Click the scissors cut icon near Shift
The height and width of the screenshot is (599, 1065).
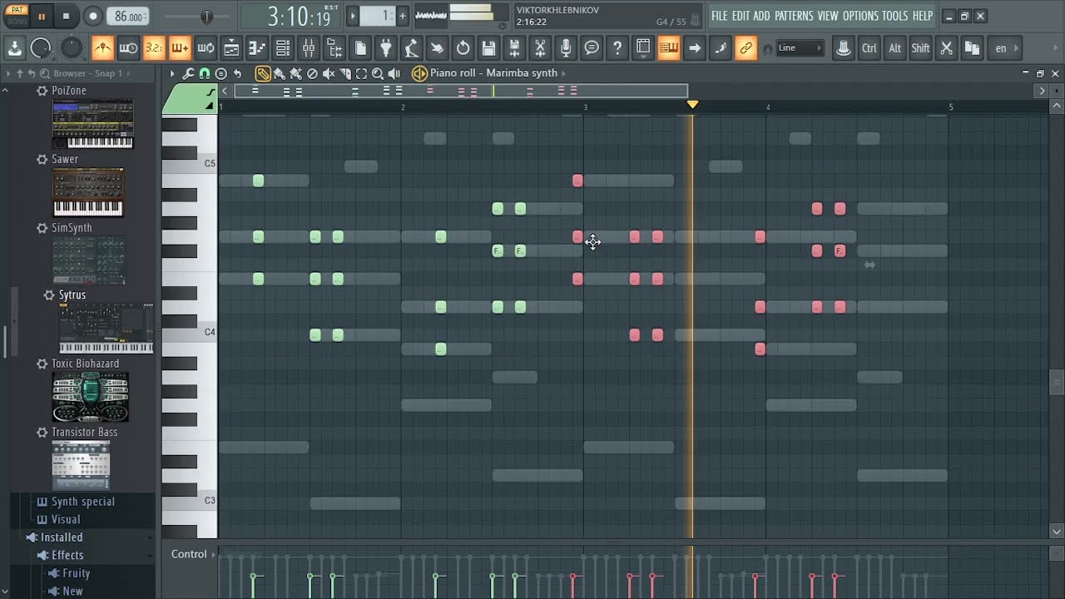(x=946, y=48)
